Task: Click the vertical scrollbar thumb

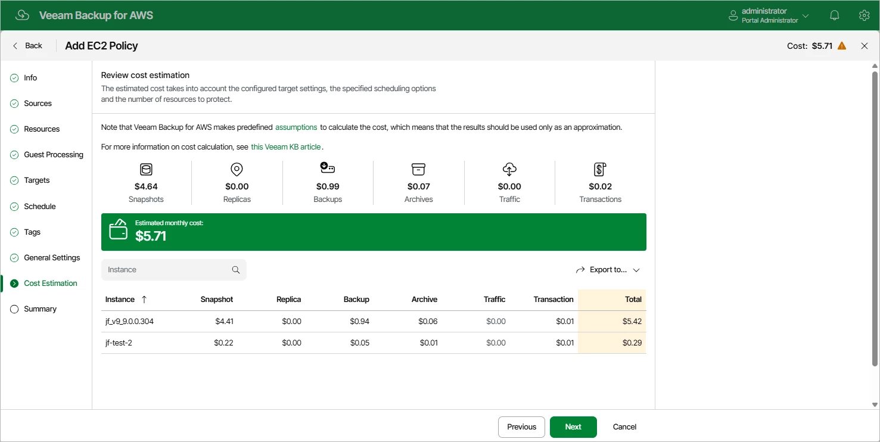Action: 875,219
